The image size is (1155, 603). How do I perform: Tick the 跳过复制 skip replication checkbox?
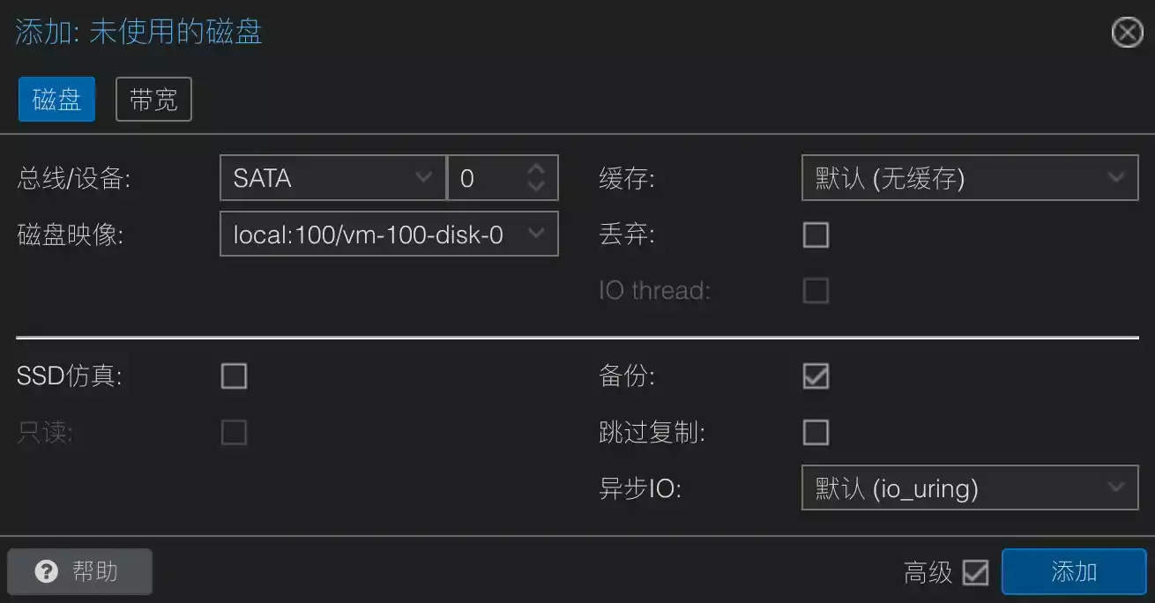coord(816,433)
